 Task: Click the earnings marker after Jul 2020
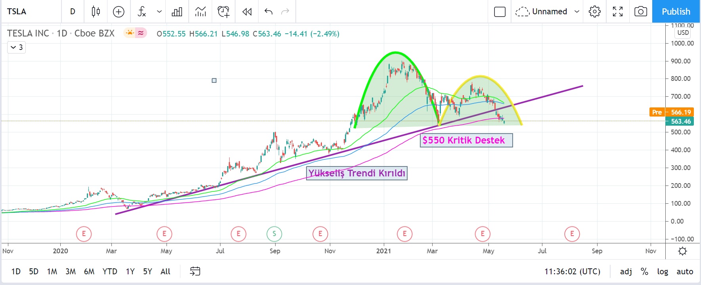tap(238, 234)
